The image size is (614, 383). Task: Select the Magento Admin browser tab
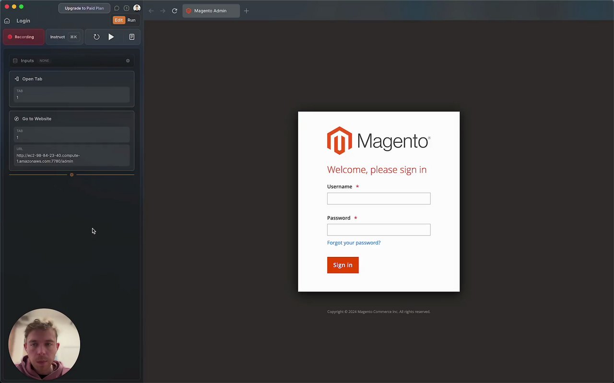coord(211,11)
